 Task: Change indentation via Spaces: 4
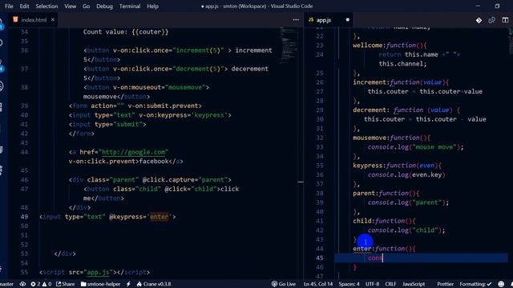(x=349, y=284)
